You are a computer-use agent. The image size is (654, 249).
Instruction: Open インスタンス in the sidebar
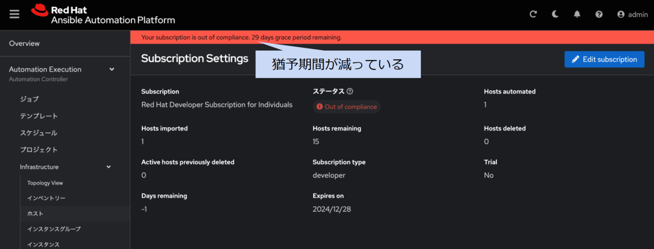44,244
